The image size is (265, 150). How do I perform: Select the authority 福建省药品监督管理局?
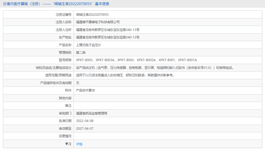pos(92,113)
